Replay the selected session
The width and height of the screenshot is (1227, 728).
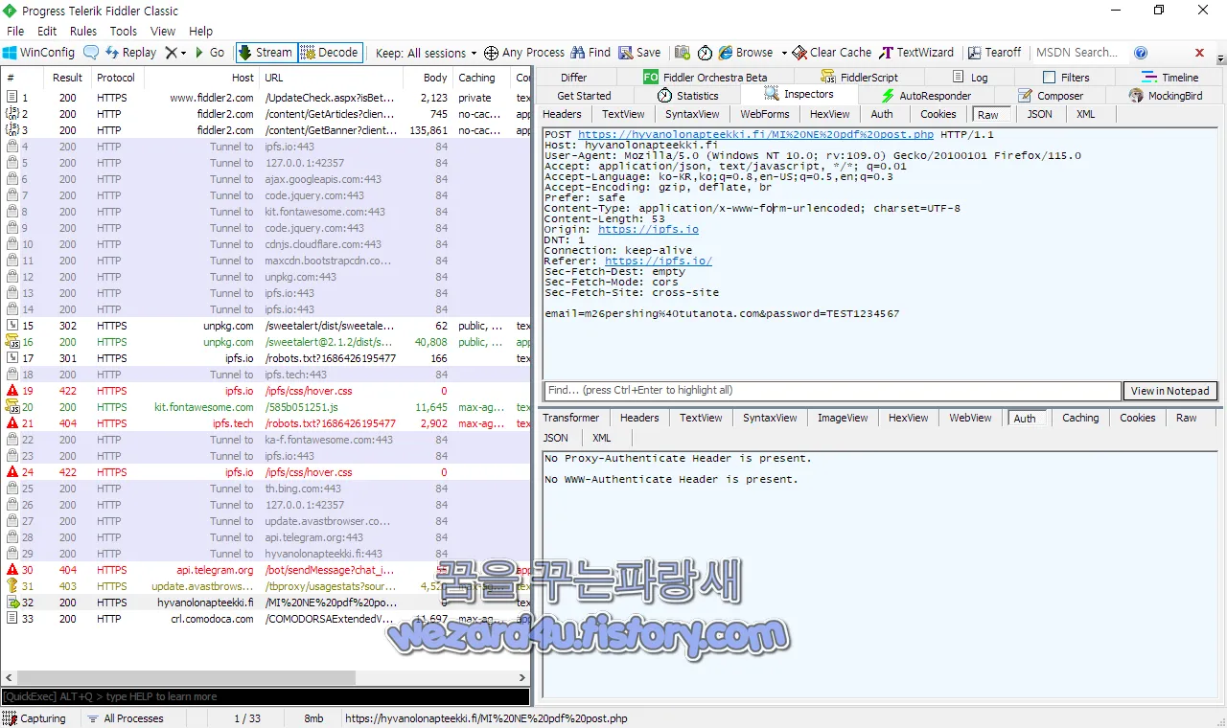[130, 53]
